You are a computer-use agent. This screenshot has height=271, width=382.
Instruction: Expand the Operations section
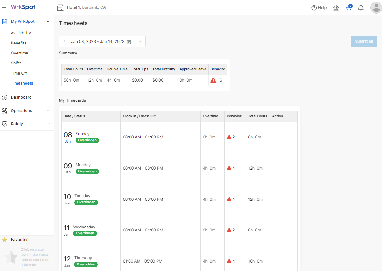pos(48,110)
